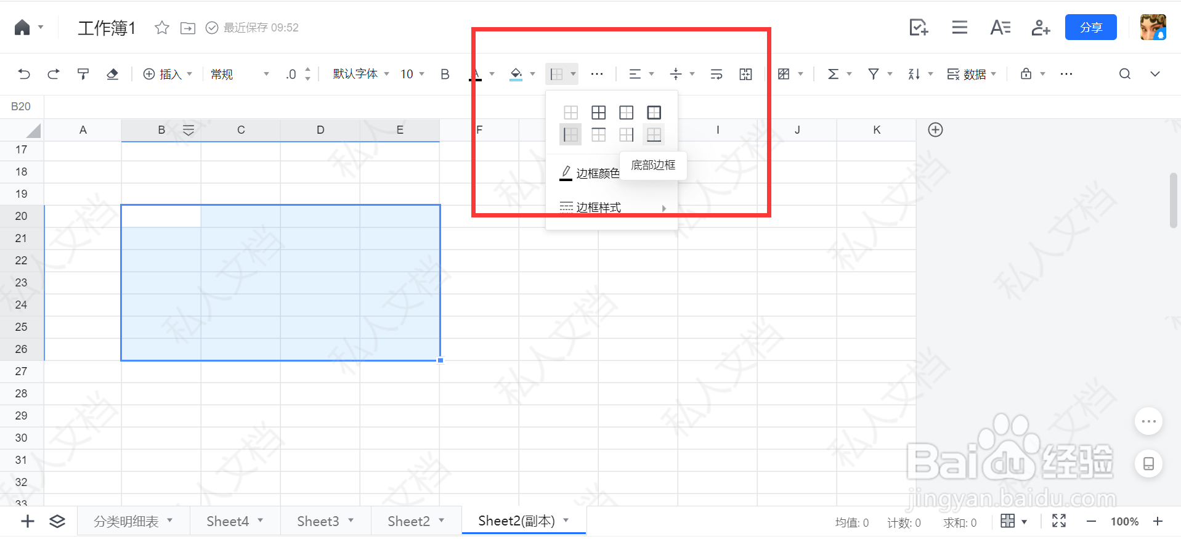This screenshot has width=1181, height=539.
Task: Apply all borders to selection
Action: 599,112
